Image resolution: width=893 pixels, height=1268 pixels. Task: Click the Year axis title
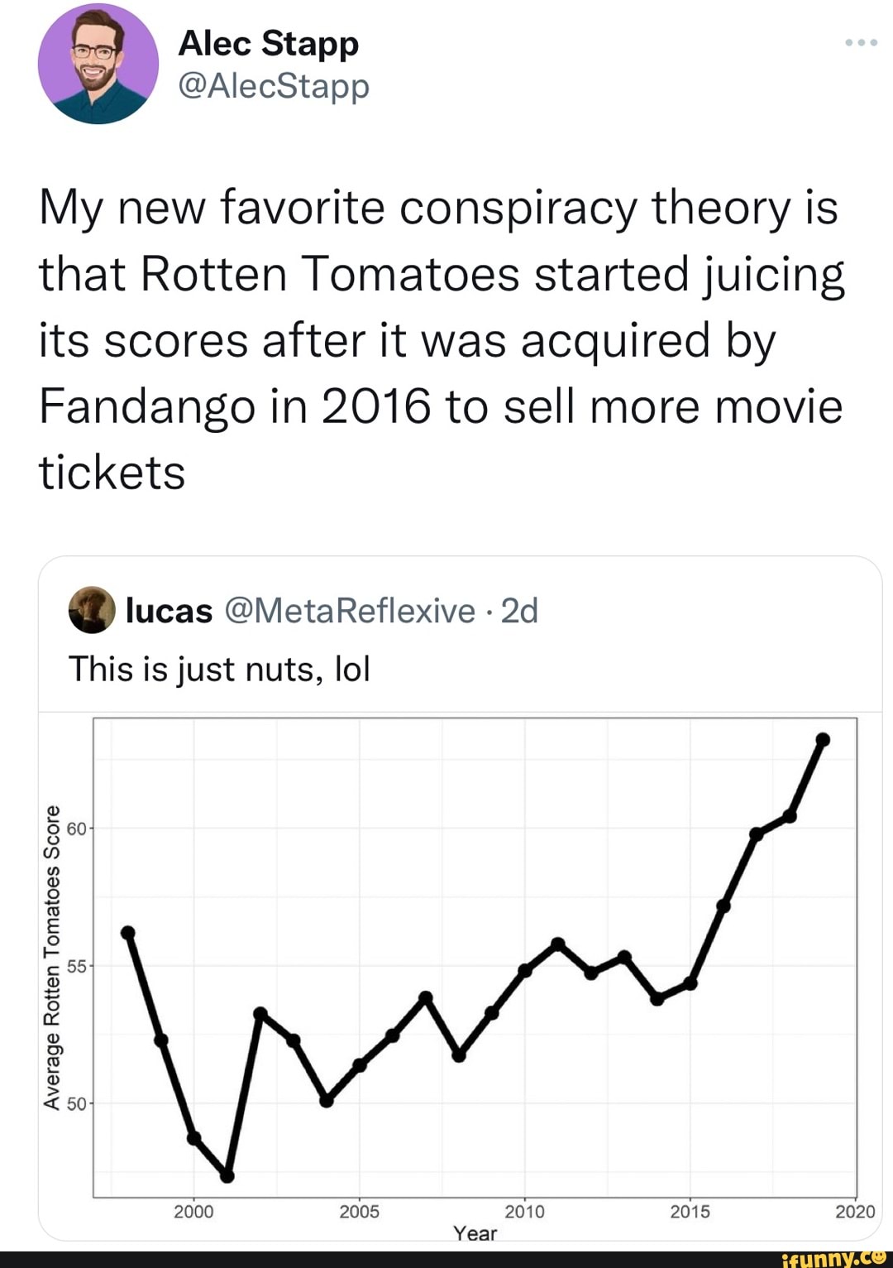[475, 1233]
